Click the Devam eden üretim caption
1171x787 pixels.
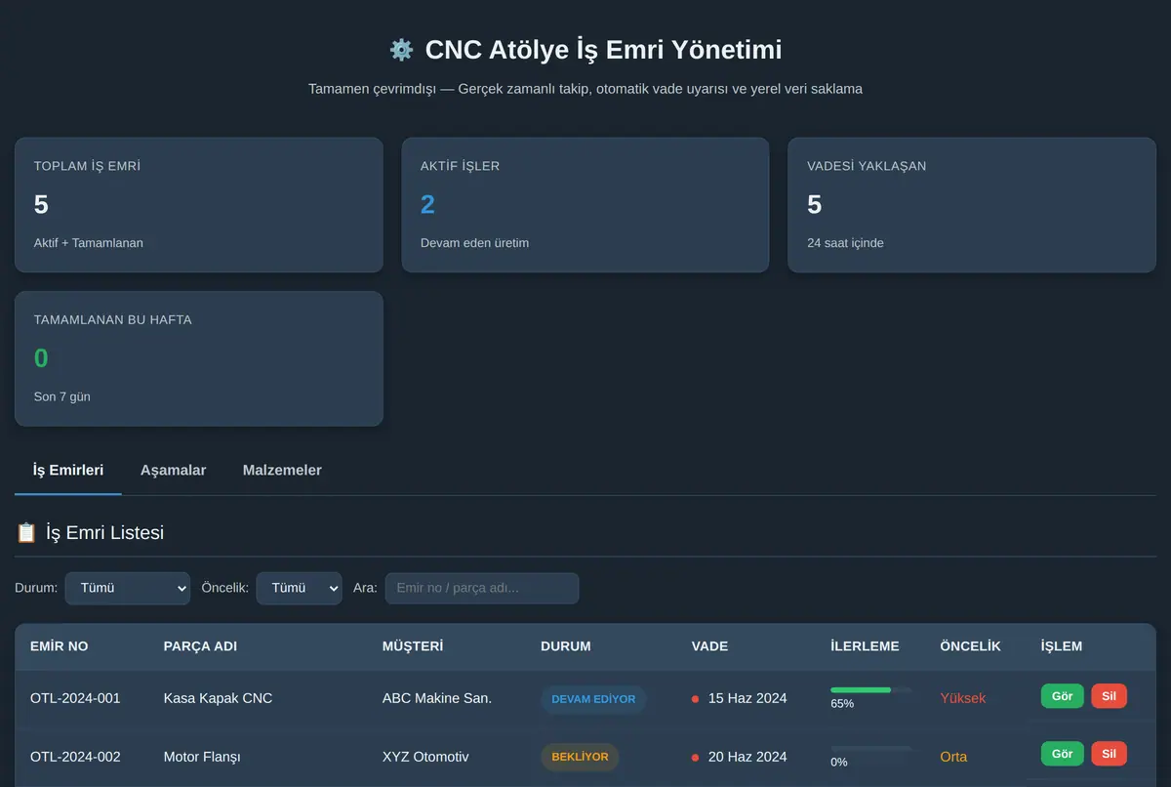(x=474, y=243)
